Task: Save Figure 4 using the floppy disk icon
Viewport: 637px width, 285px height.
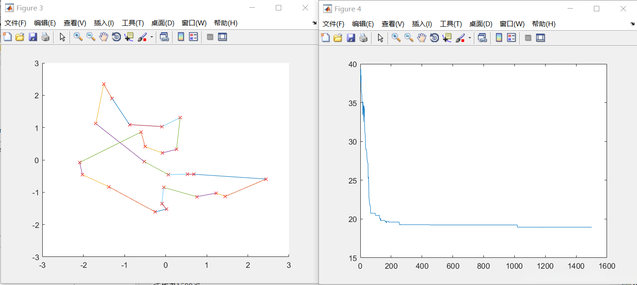Action: [x=351, y=38]
